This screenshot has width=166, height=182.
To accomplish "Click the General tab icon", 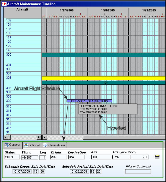I will (7, 145).
